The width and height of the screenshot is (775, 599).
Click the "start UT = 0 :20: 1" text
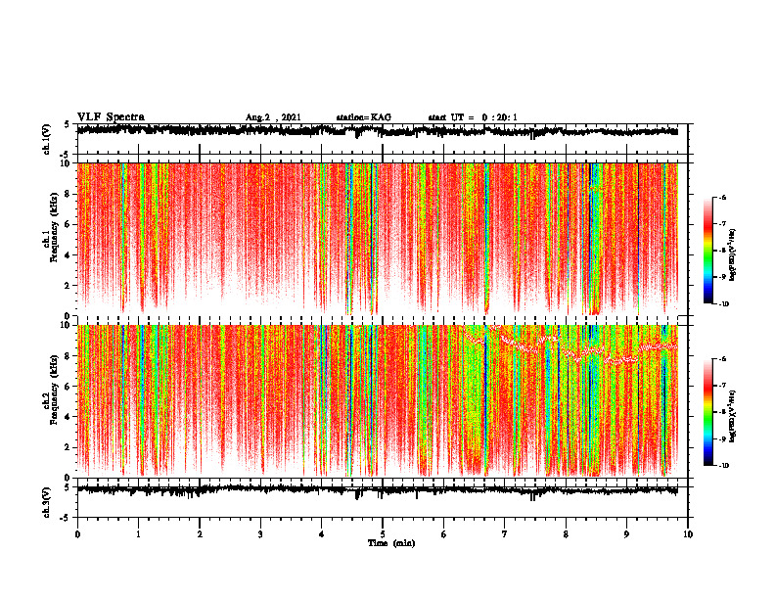[473, 117]
